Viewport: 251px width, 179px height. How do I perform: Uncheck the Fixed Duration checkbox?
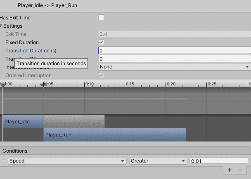tap(101, 42)
